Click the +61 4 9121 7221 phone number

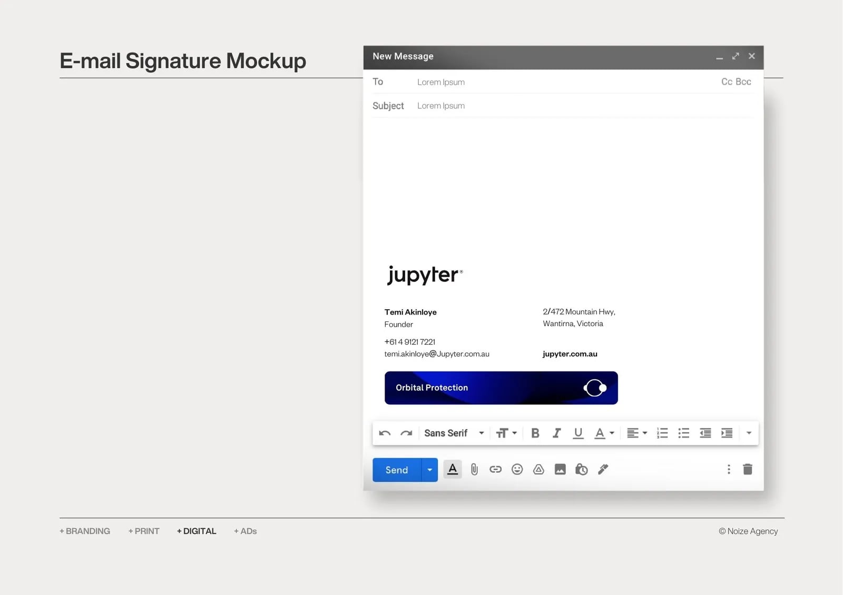tap(410, 342)
